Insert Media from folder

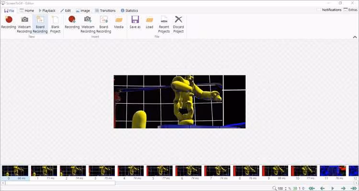(119, 23)
